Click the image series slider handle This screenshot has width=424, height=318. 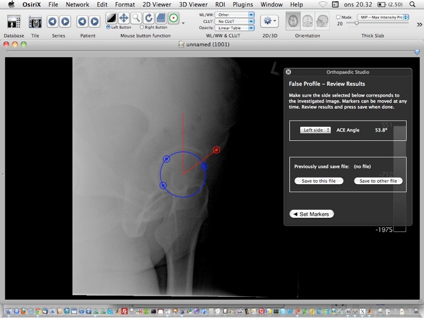(417, 52)
